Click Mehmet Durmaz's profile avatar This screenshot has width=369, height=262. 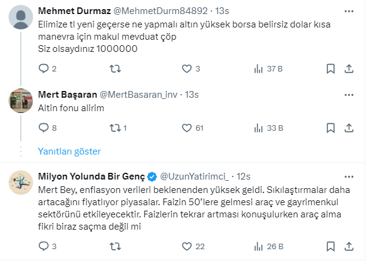(x=23, y=18)
